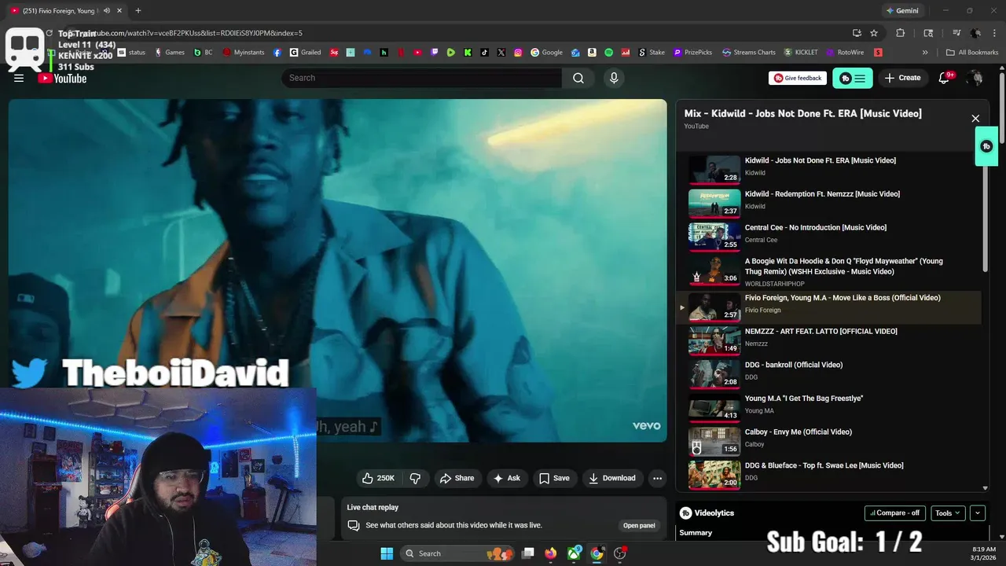Open a new browser tab
This screenshot has height=566, width=1006.
[x=138, y=11]
